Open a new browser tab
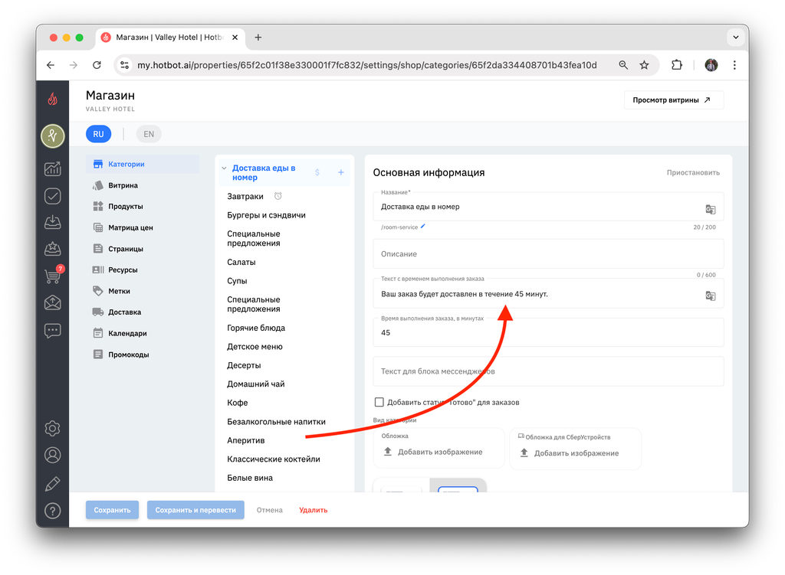The image size is (785, 575). (x=258, y=38)
